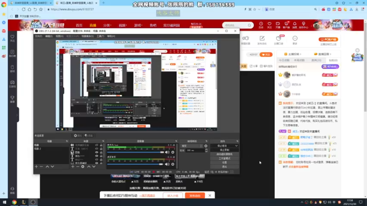Image resolution: width=367 pixels, height=206 pixels.
Task: Click the 工作室模式 button in OBS
Action: tap(224, 158)
